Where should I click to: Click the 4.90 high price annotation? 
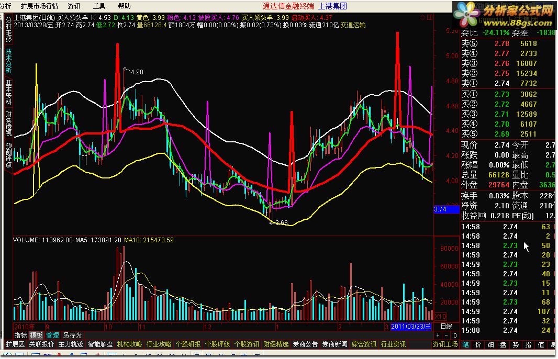point(137,72)
